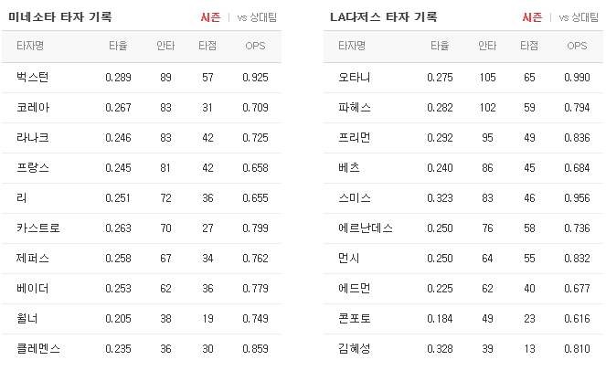This screenshot has width=606, height=371.
Task: Select the 시즌 tab in Minnesota table
Action: [x=210, y=17]
